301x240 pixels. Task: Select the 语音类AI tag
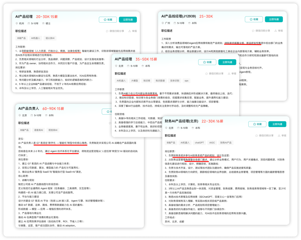38,130
